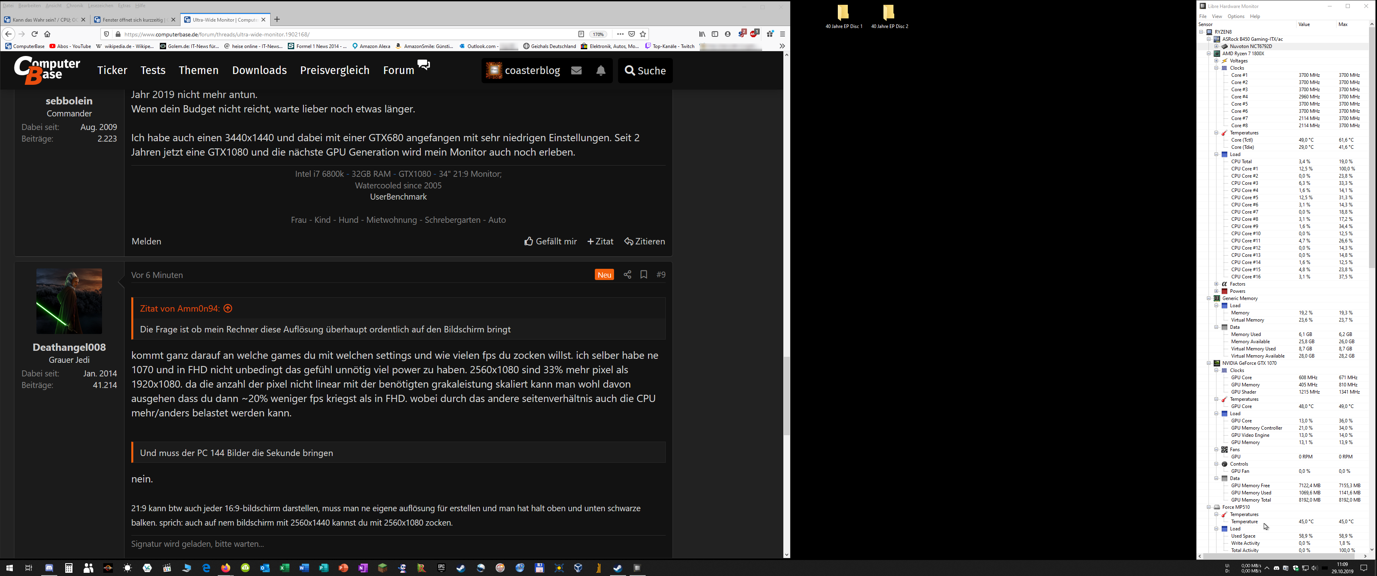1377x576 pixels.
Task: Toggle reader view in the address bar
Action: coord(581,34)
